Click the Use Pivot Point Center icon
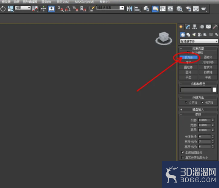This screenshot has width=219, height=188. pos(35,9)
